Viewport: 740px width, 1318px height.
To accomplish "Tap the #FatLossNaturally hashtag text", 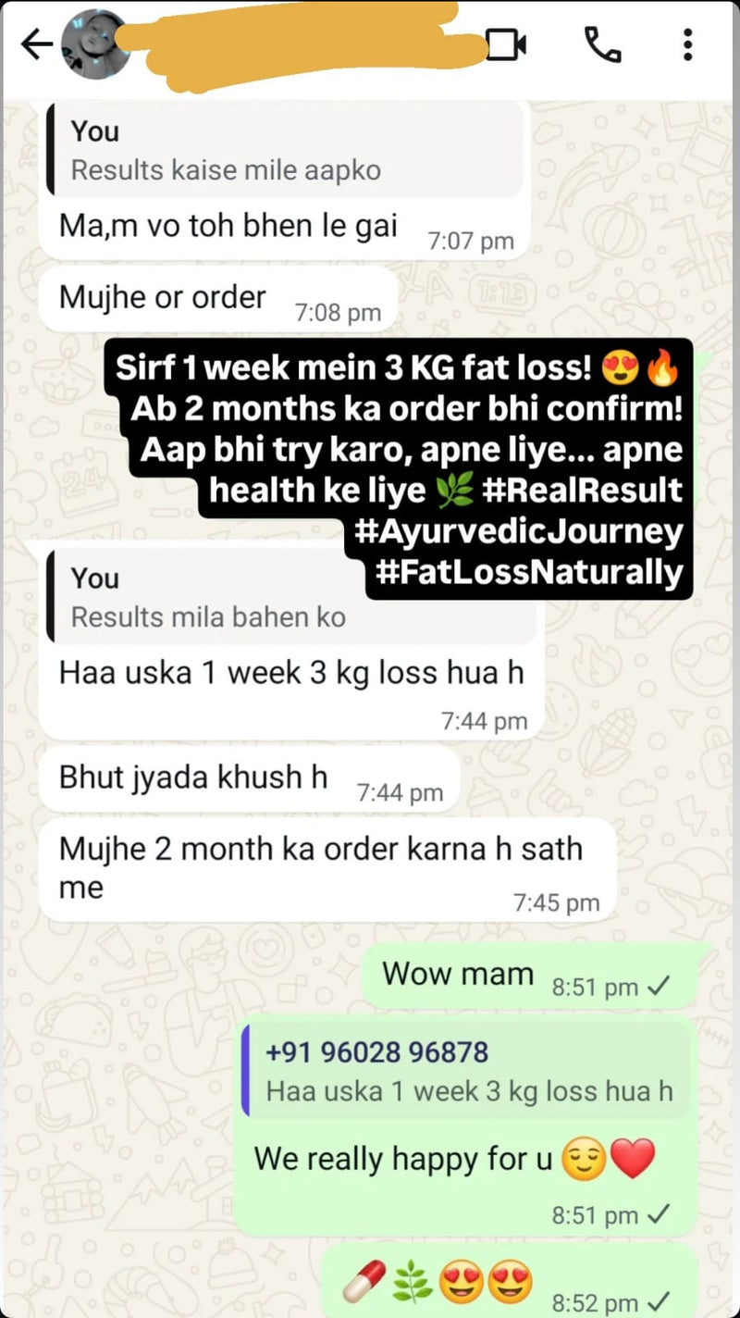I will 530,572.
